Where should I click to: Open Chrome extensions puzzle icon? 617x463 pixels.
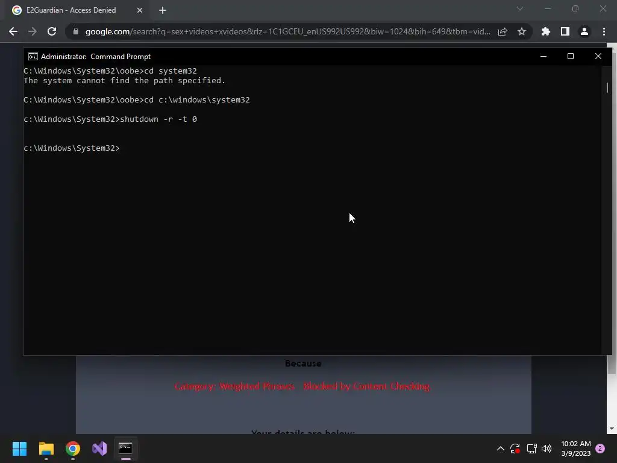point(546,31)
